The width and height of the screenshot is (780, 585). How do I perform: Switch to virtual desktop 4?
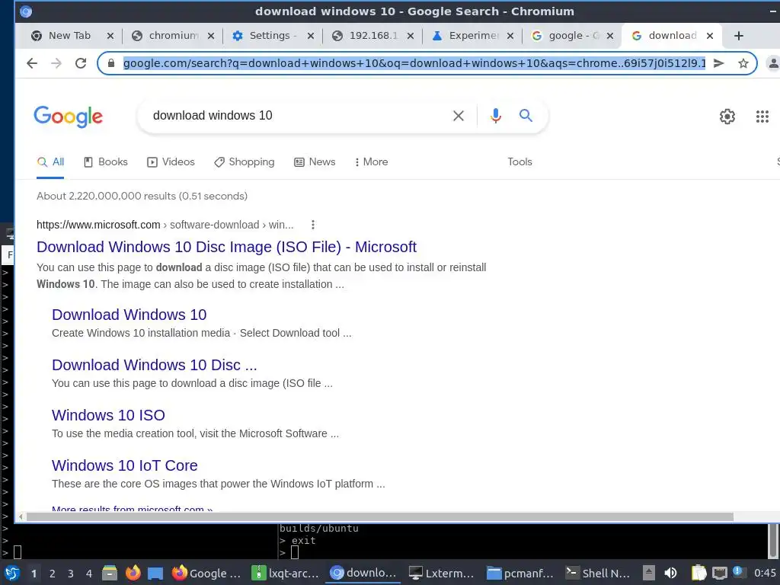point(89,574)
